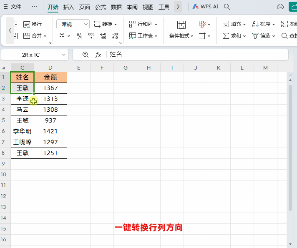Screen dimensions: 297x248
Task: Open alignment dialog launcher
Action: click(50, 43)
